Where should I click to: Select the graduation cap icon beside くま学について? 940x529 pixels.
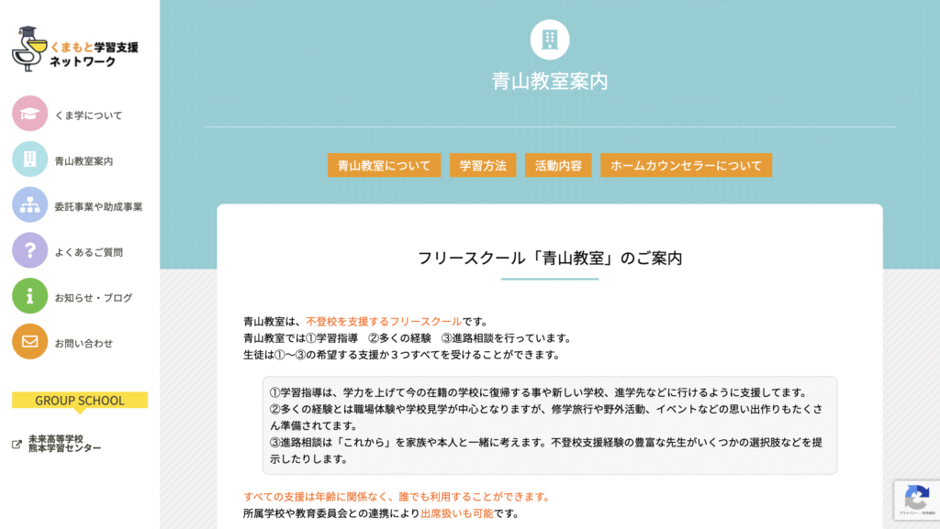pos(30,115)
